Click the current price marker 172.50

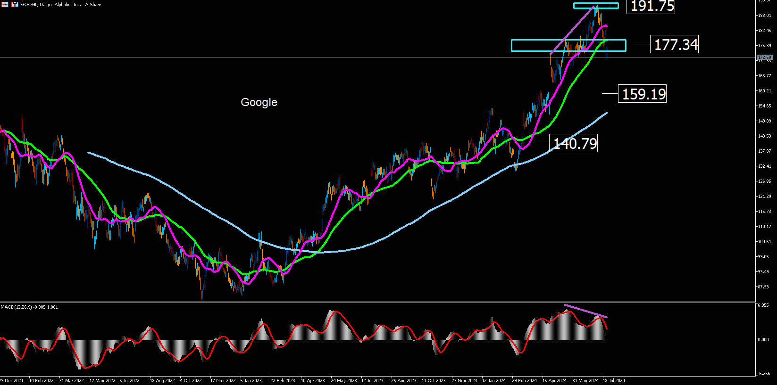coord(764,57)
